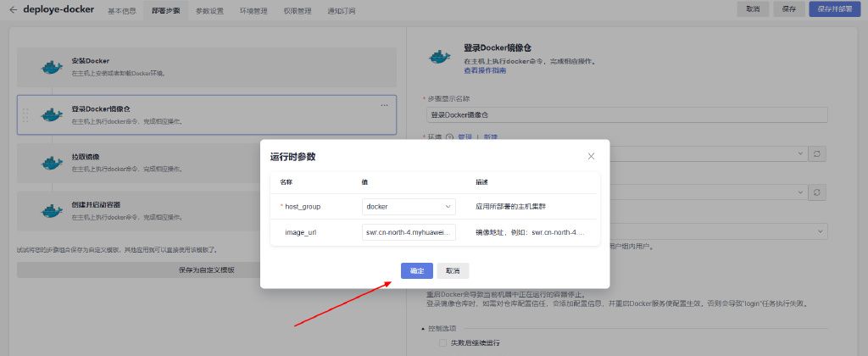
Task: Click refresh icon beside the 环境 dropdown
Action: 817,154
